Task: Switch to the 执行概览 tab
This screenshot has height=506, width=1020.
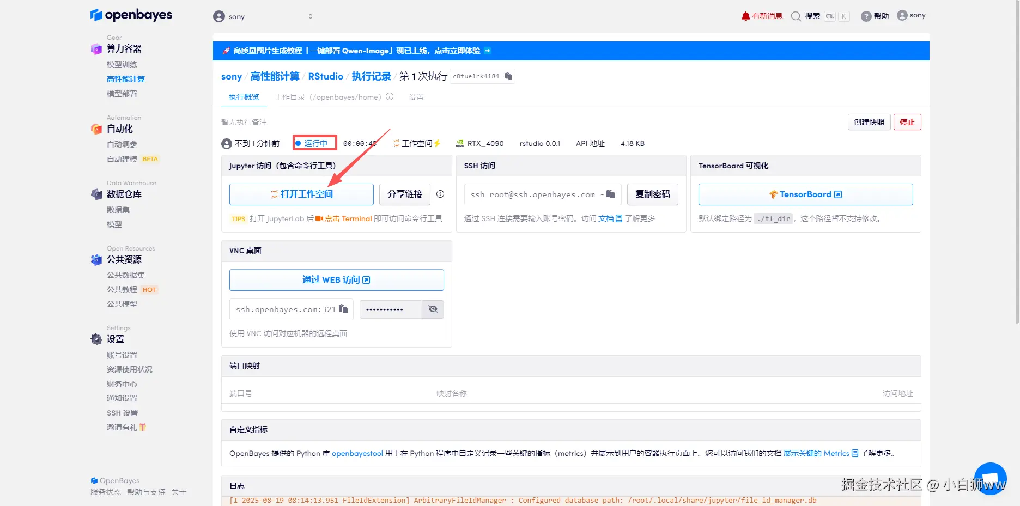Action: (244, 97)
